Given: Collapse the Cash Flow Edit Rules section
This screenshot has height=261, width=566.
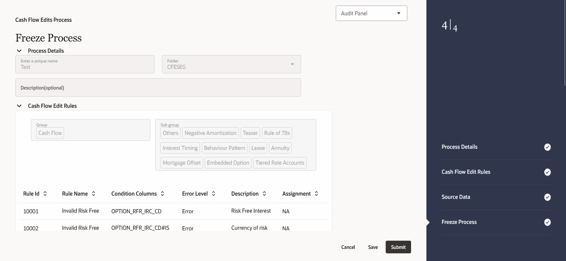Looking at the screenshot, I should 19,106.
